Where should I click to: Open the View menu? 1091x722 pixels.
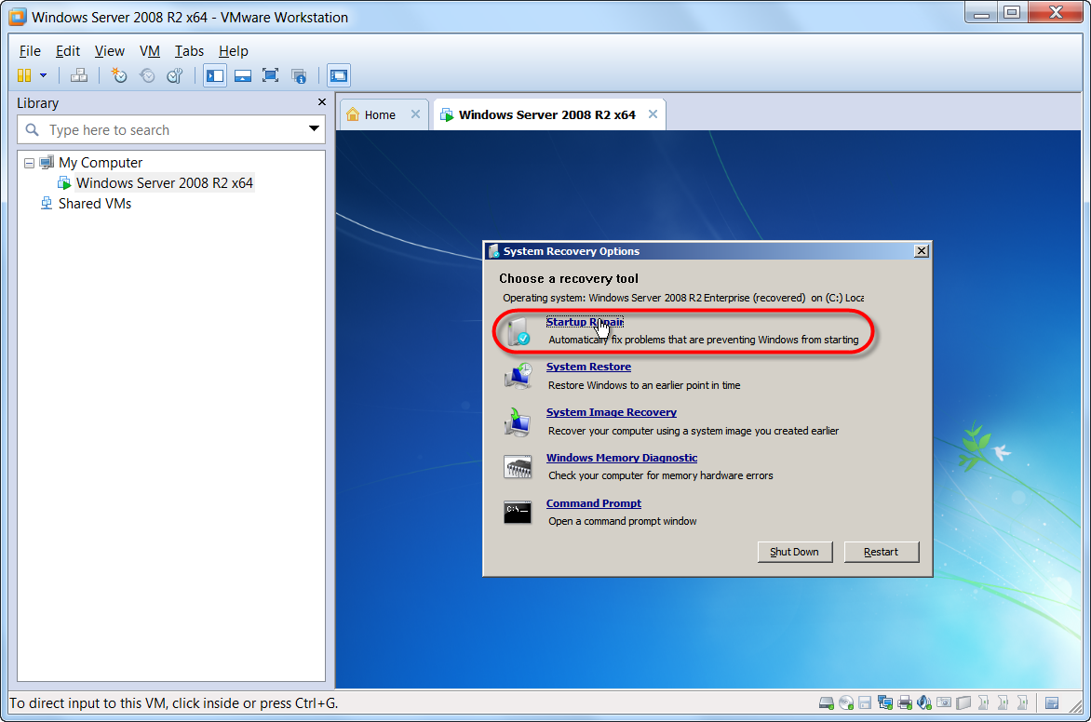pos(109,51)
